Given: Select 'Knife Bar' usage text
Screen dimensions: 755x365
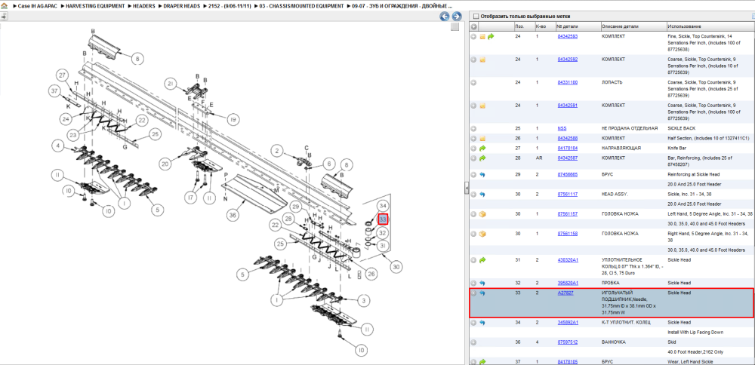Looking at the screenshot, I should (677, 148).
